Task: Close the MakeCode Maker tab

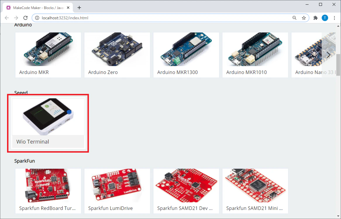Action: (x=68, y=8)
